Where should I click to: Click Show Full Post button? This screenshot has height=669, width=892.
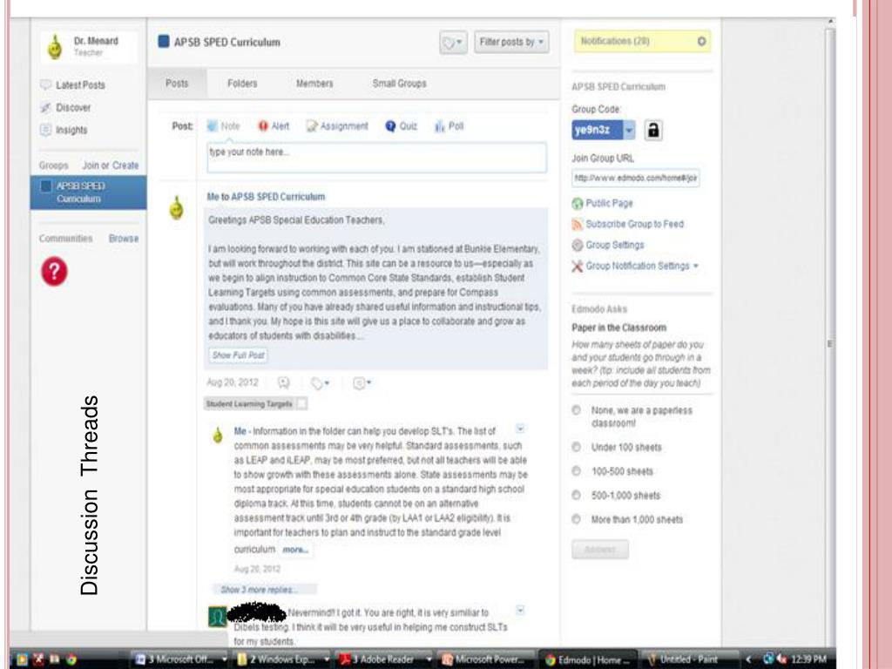point(239,355)
